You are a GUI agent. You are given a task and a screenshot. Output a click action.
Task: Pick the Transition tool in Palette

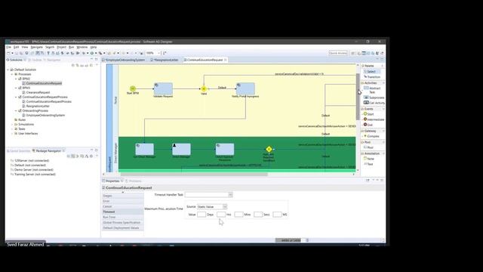tap(372, 77)
